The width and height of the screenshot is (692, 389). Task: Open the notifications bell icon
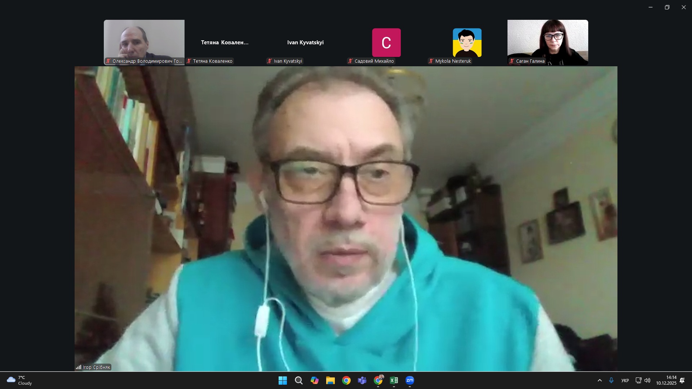pyautogui.click(x=682, y=380)
